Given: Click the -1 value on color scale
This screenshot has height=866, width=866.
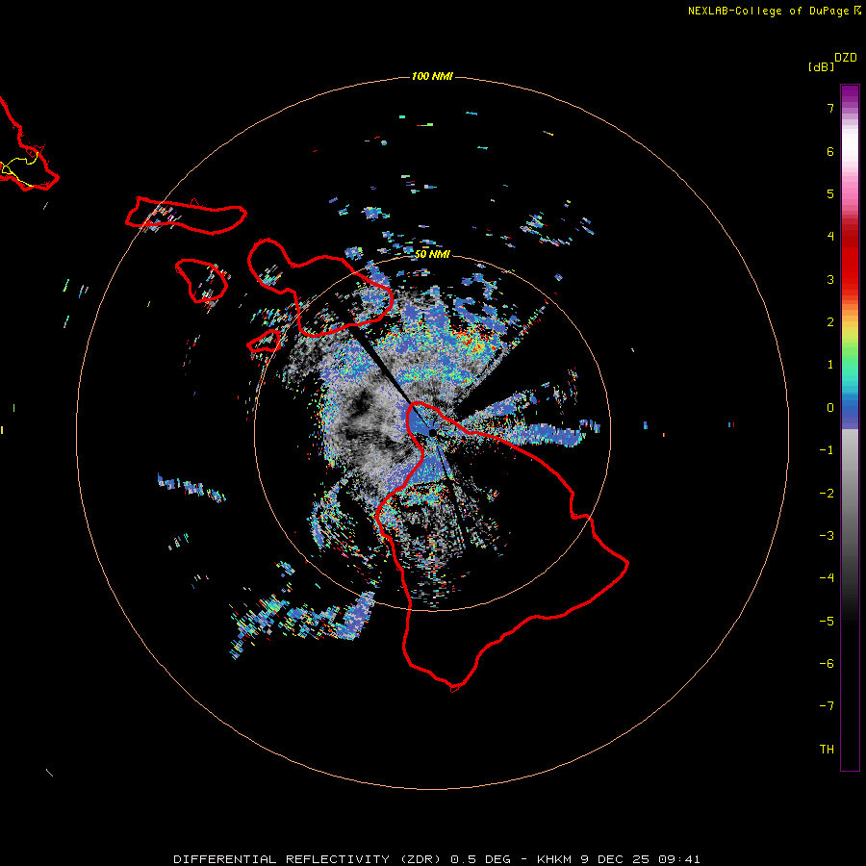Looking at the screenshot, I should pyautogui.click(x=827, y=450).
